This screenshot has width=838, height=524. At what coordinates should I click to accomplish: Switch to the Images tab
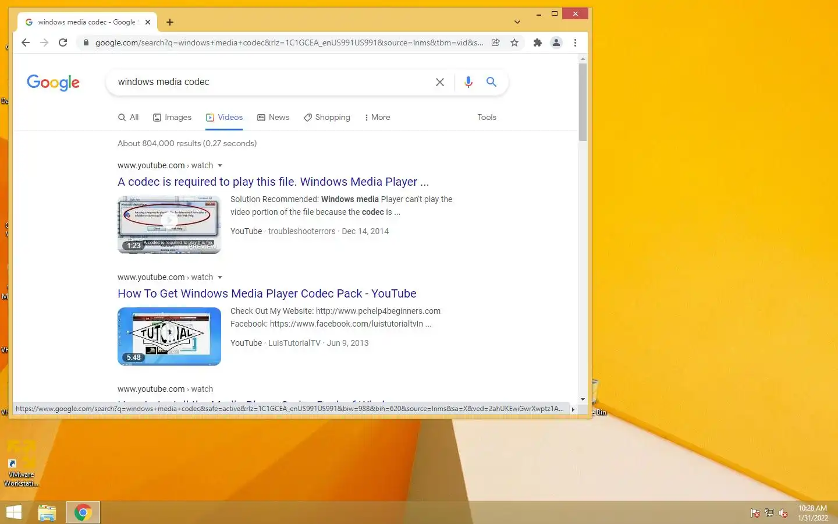click(172, 117)
